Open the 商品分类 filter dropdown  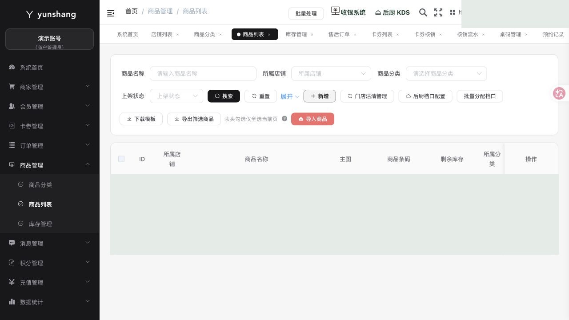(x=446, y=73)
